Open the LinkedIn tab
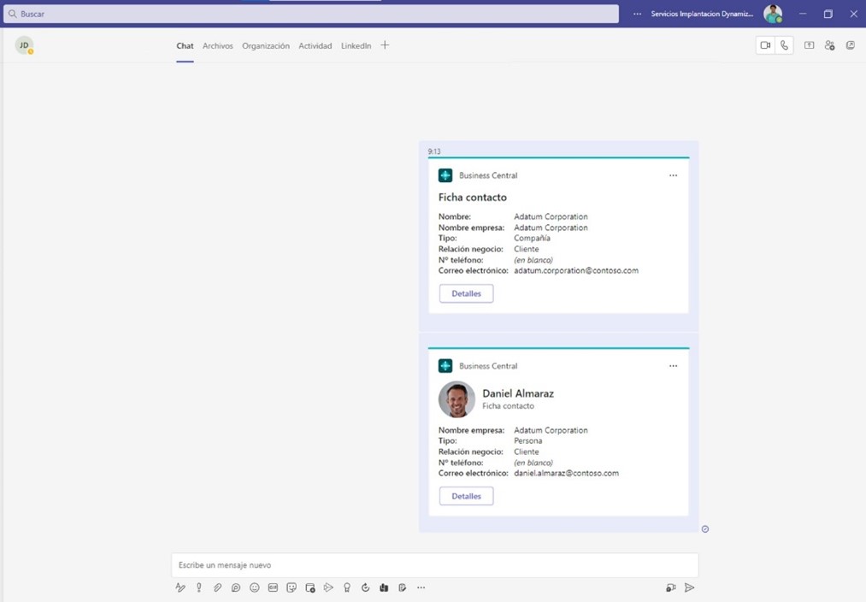 [x=356, y=46]
